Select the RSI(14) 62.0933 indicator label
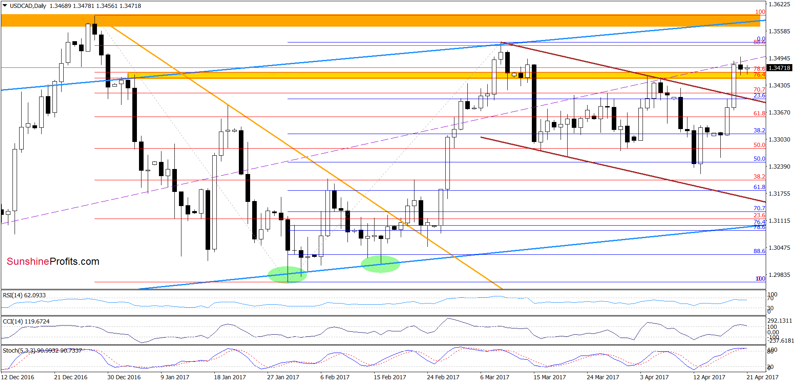794x383 pixels. (x=24, y=295)
